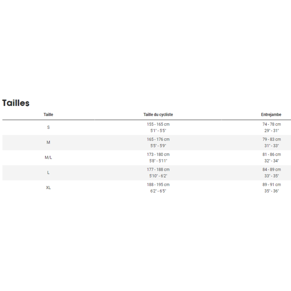291x291 pixels.
Task: Click the Entrejambe column header
Action: tap(271, 115)
